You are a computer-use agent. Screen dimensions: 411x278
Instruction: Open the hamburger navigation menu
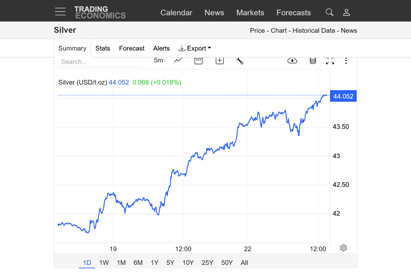60,12
